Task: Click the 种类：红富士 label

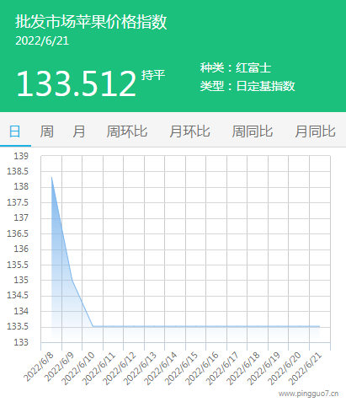Action: (x=236, y=68)
